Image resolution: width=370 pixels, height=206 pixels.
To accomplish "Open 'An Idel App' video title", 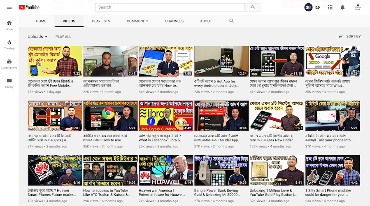I will [x=217, y=138].
